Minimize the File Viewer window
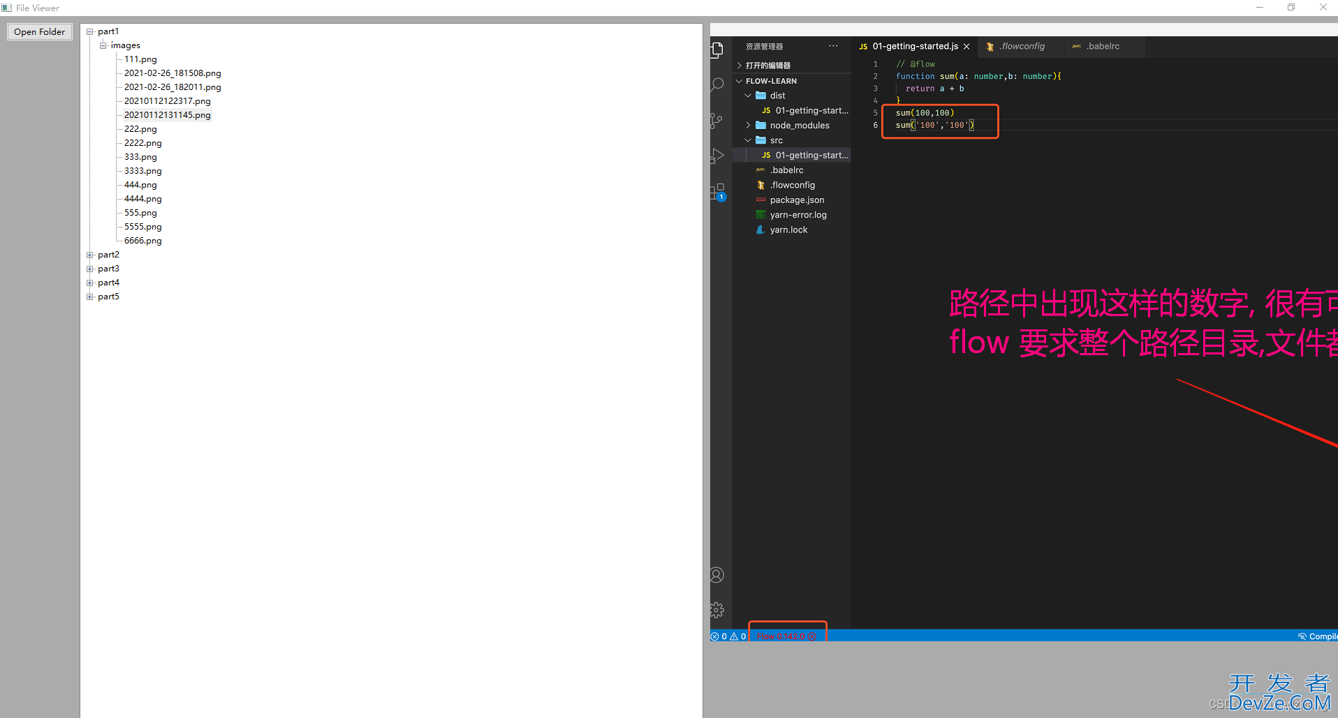The image size is (1338, 718). pos(1260,8)
